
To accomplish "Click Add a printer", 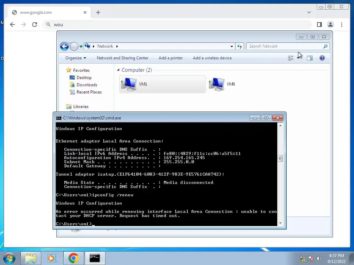I will pyautogui.click(x=171, y=58).
